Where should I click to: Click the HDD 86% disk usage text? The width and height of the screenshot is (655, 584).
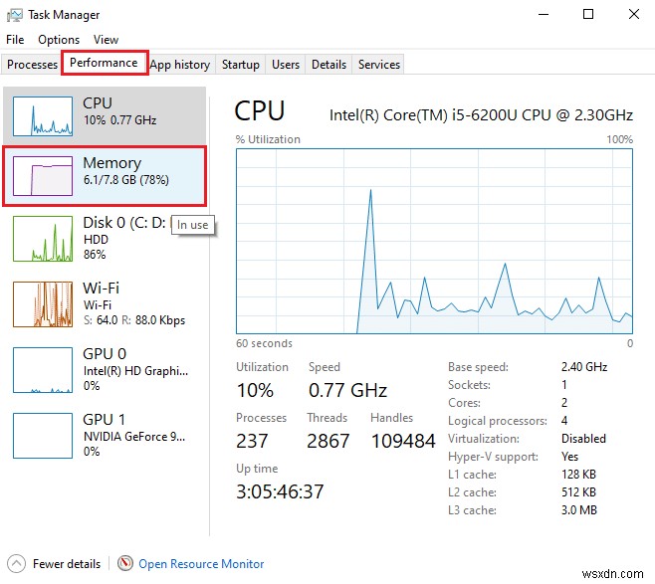coord(96,247)
